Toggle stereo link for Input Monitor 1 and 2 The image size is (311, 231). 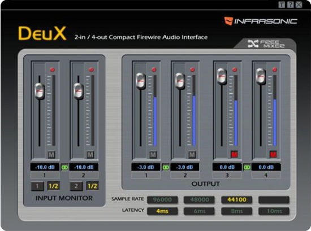tap(64, 167)
